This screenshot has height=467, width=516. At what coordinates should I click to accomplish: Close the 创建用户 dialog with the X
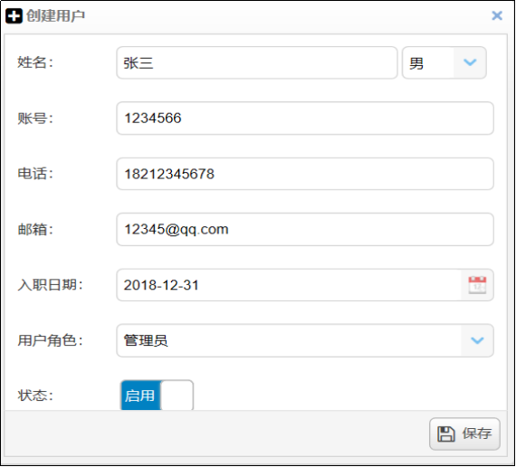point(497,15)
